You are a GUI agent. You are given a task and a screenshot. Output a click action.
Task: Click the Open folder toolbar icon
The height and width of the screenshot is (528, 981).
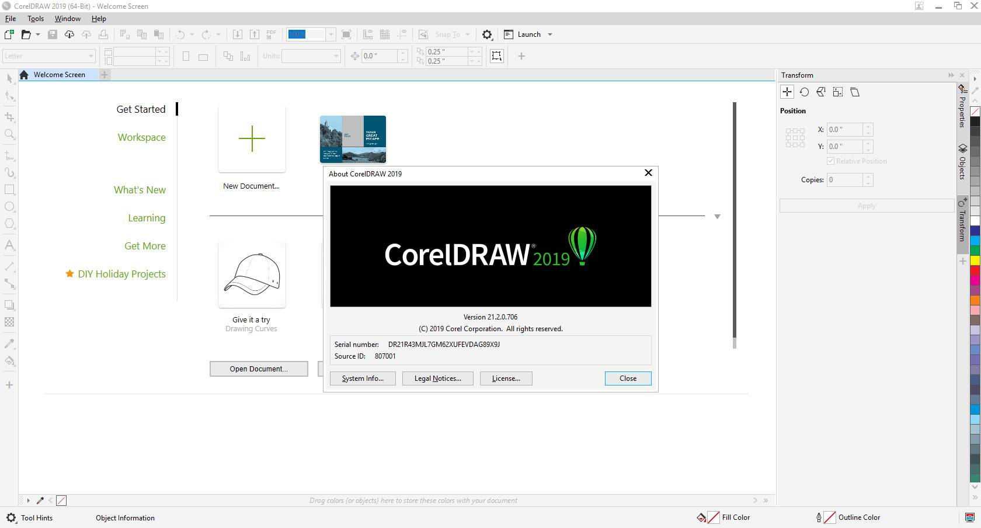26,34
